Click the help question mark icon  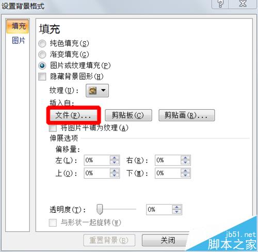[x=220, y=4]
